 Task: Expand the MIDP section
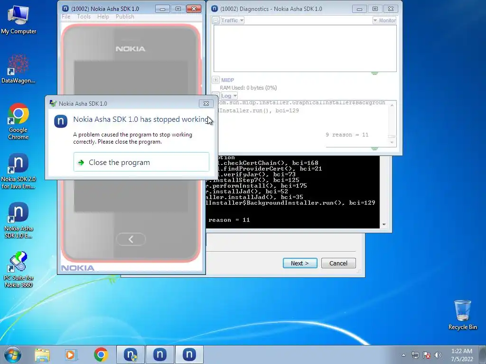216,80
